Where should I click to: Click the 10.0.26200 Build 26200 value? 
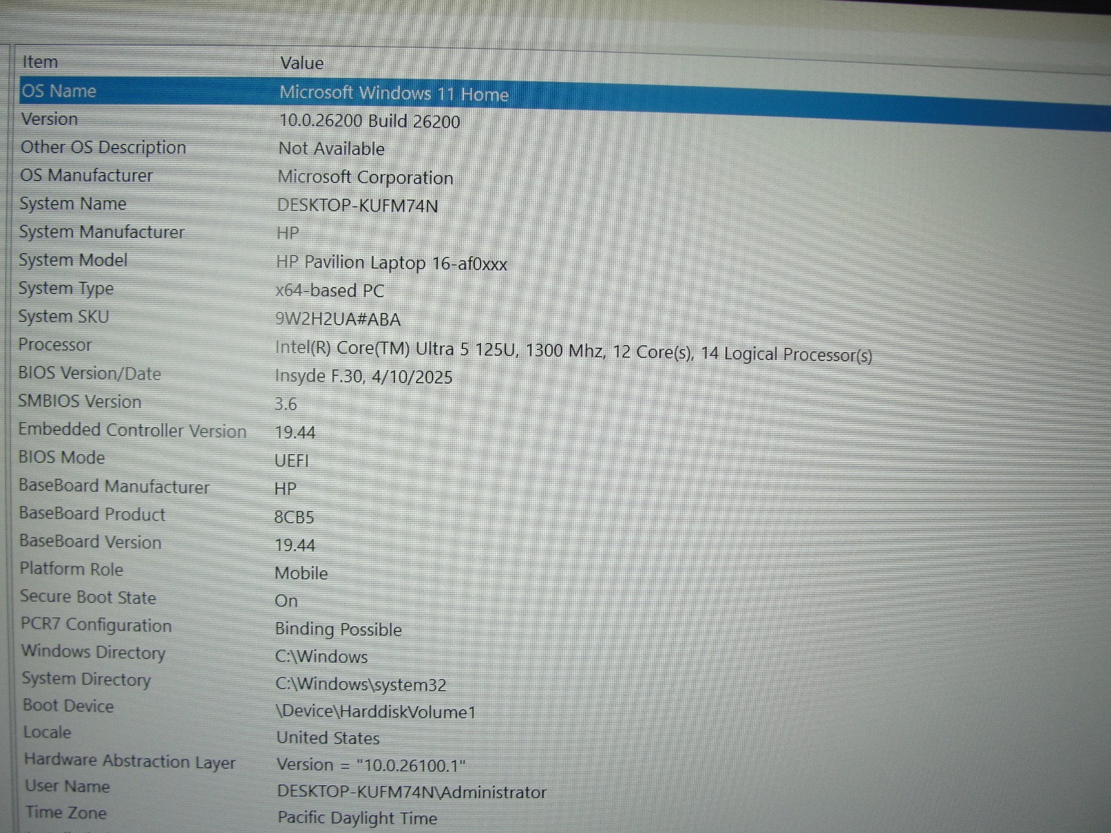[369, 121]
